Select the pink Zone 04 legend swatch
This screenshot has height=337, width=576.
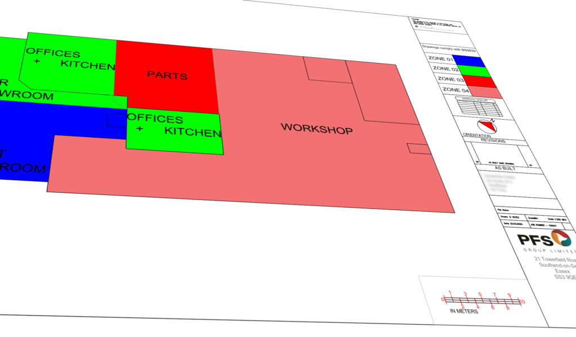485,91
